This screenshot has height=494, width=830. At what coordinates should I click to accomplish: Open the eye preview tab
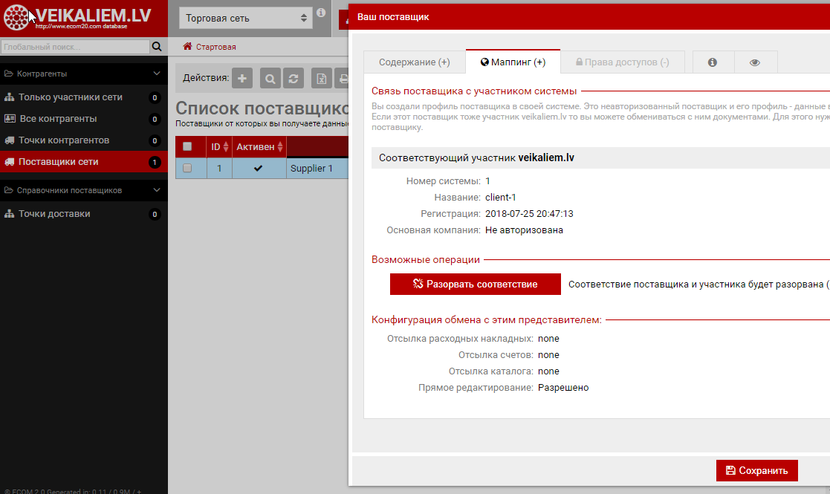pyautogui.click(x=755, y=62)
